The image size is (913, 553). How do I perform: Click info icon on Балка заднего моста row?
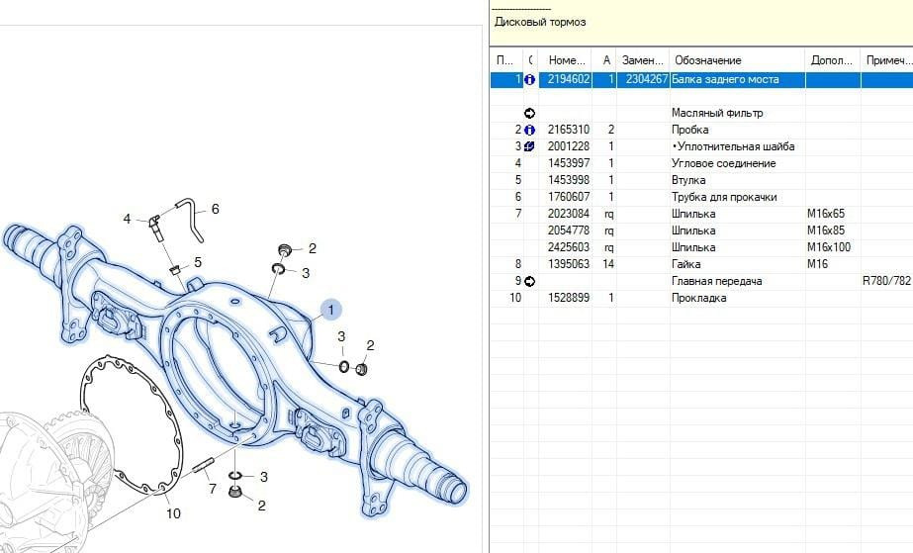coord(529,79)
